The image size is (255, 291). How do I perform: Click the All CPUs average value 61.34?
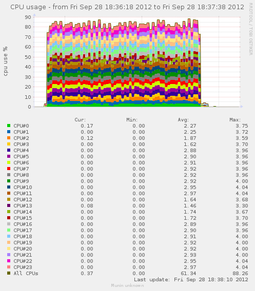(188, 274)
